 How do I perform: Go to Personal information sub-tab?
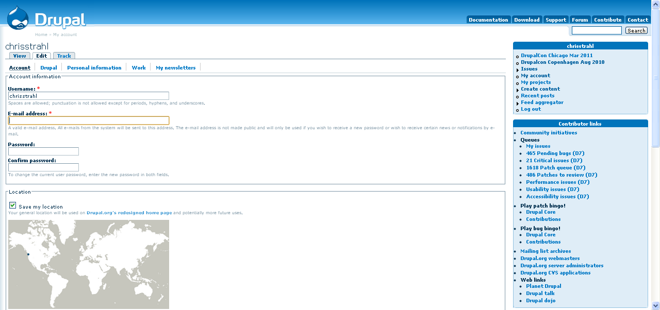tap(94, 67)
